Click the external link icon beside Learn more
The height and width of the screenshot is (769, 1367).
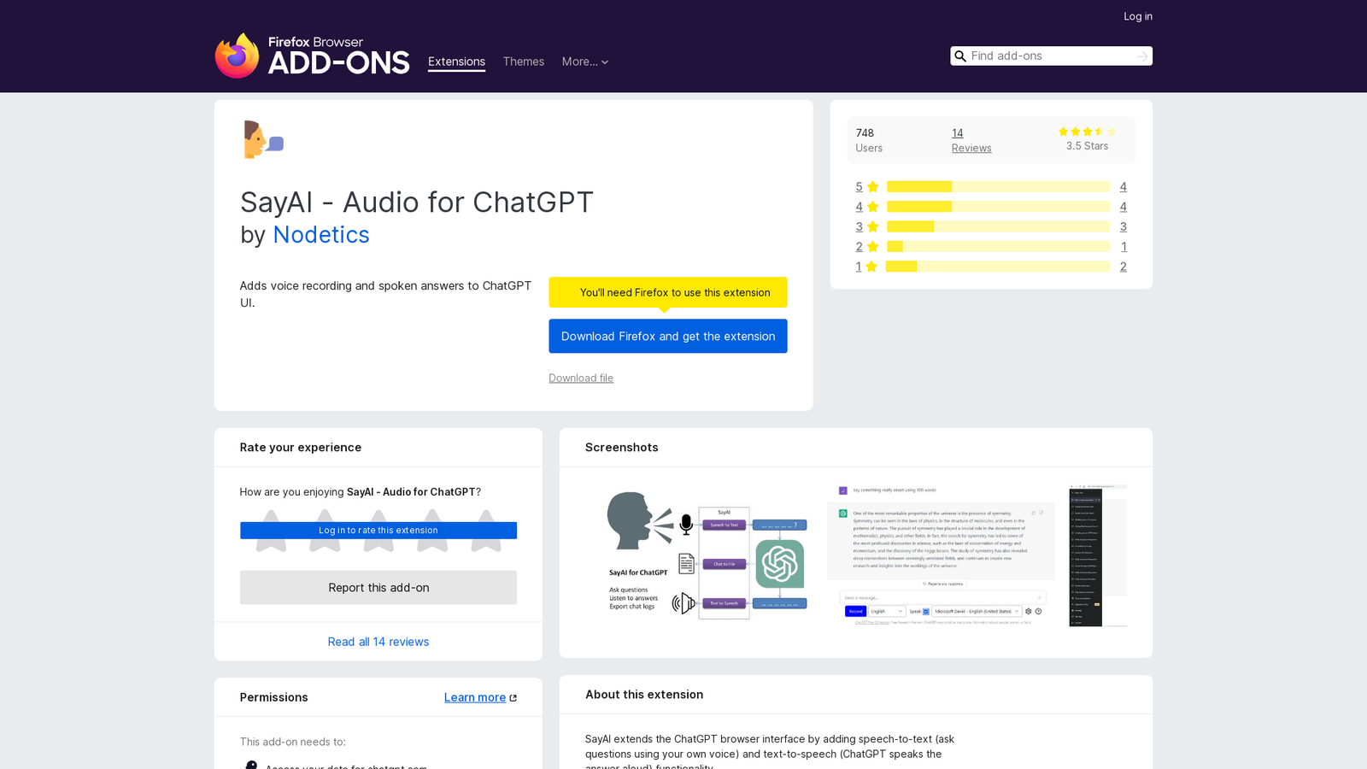[513, 698]
